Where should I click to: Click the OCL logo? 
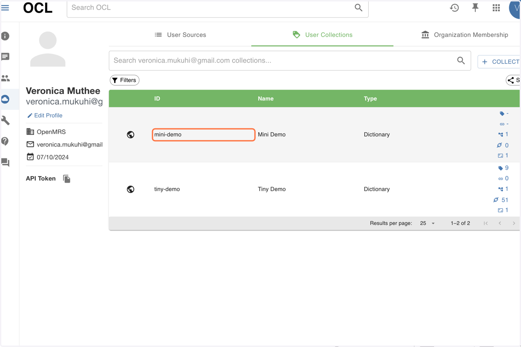[x=38, y=8]
